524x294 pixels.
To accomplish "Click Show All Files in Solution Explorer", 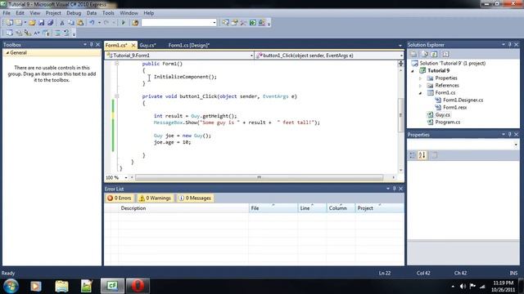I will coord(424,54).
